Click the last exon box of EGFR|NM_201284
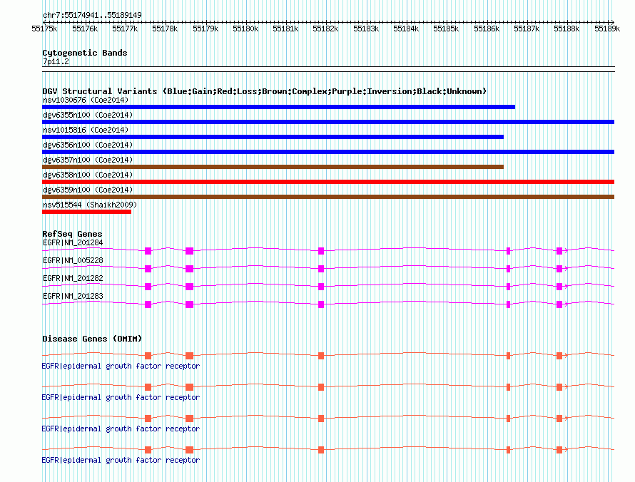Screen dimensions: 635x482 [559, 251]
